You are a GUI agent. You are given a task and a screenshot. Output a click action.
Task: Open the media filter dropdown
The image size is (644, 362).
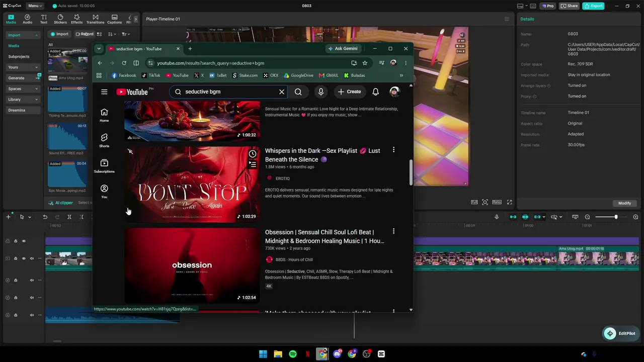[125, 34]
